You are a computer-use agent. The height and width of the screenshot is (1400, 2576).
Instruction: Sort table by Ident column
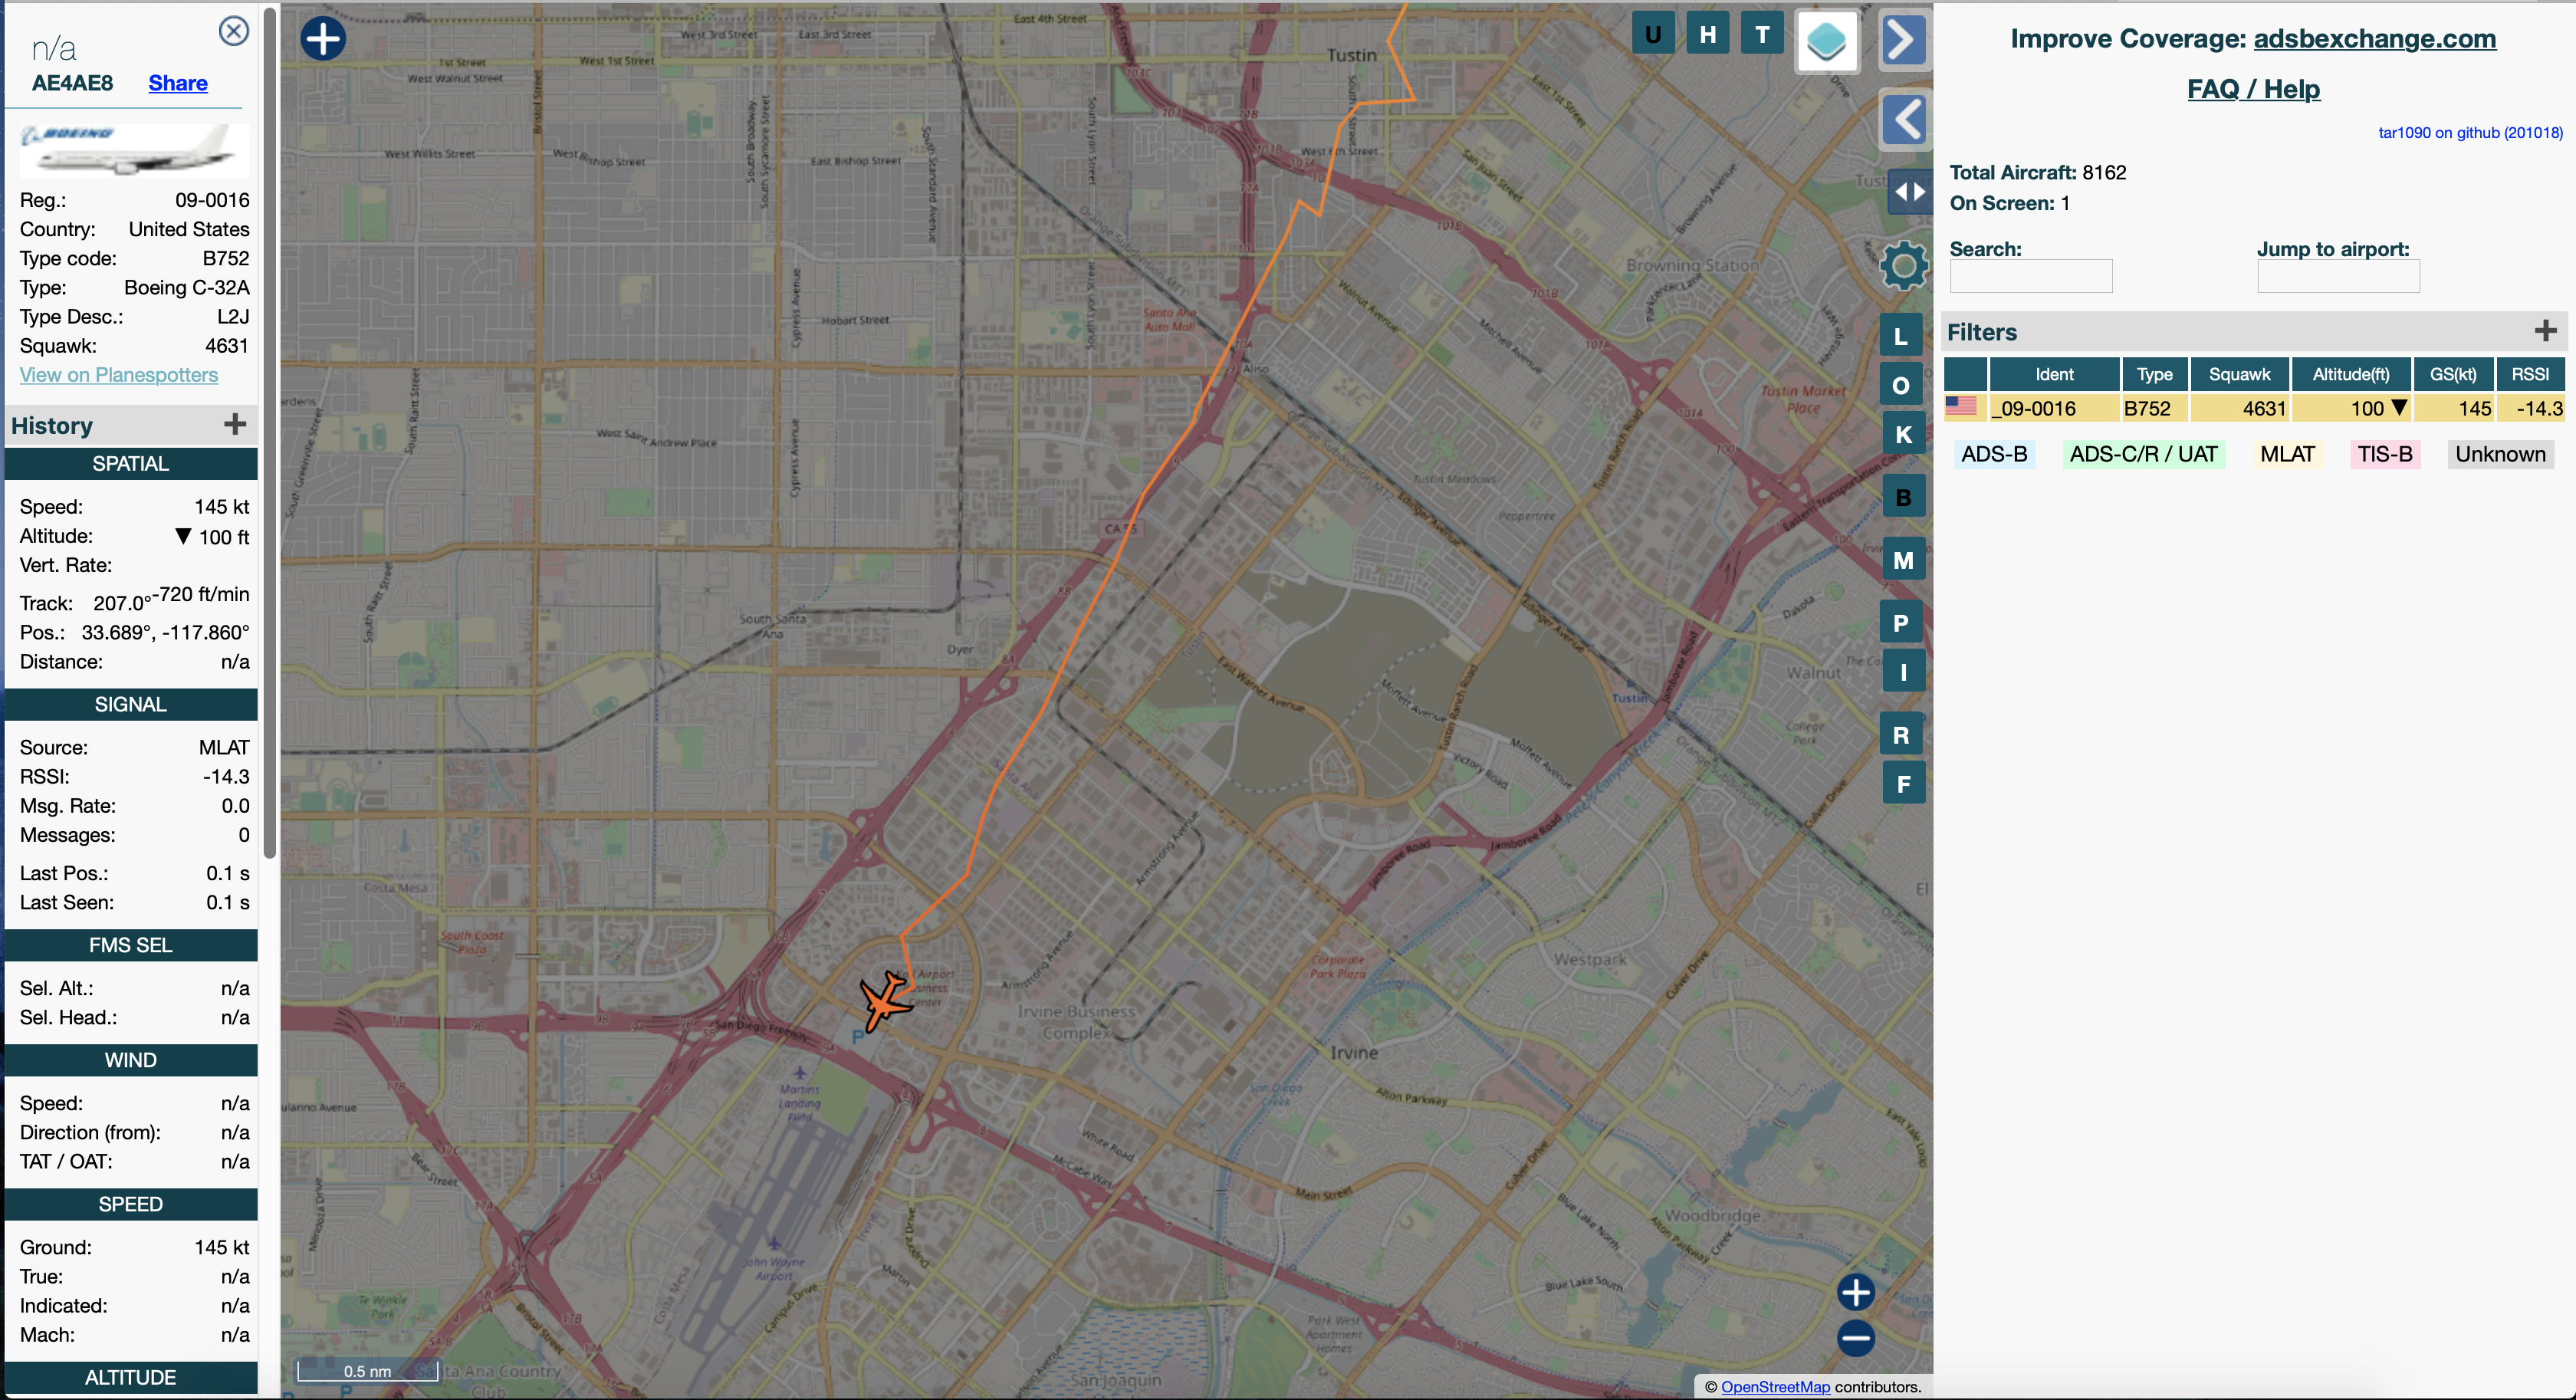(2054, 374)
